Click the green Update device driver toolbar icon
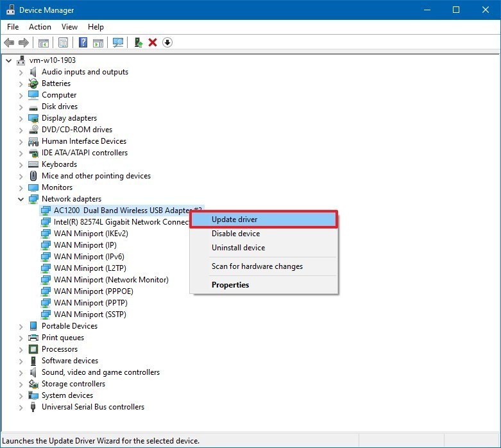This screenshot has height=448, width=501. tap(138, 42)
